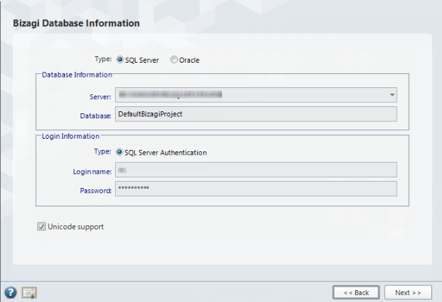Click the Login Information group label
The width and height of the screenshot is (442, 302).
pyautogui.click(x=71, y=137)
